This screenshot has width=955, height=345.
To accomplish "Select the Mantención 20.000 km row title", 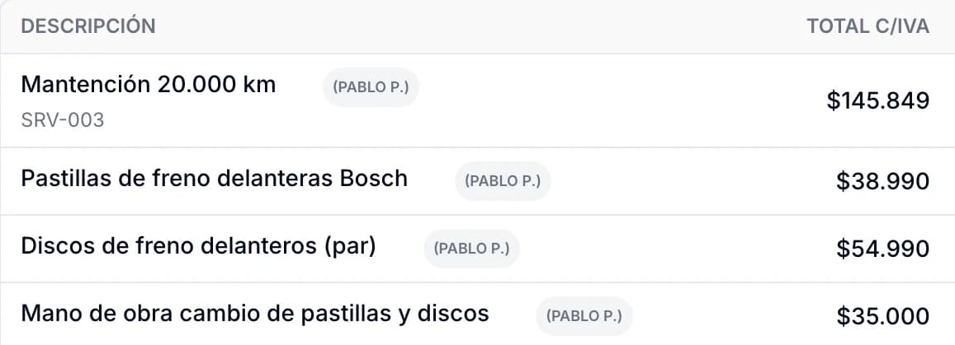I will click(x=149, y=85).
